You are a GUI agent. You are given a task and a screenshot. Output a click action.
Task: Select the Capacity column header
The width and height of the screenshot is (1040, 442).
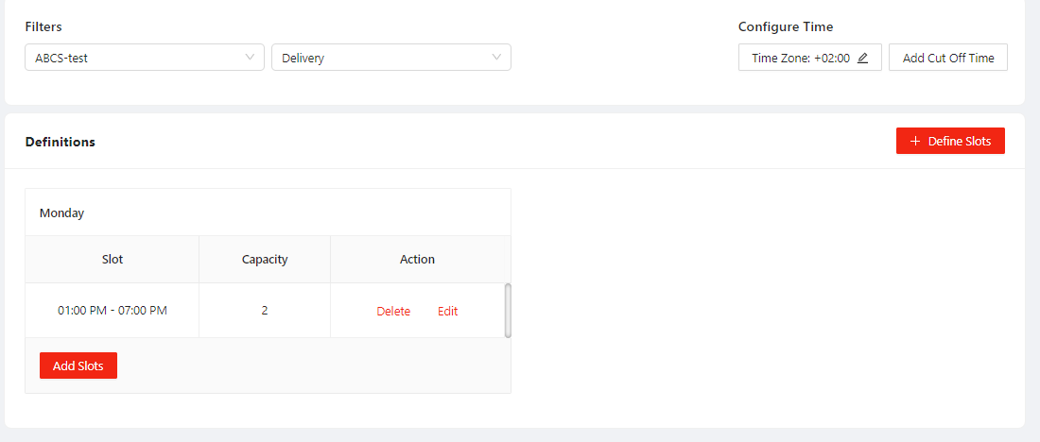coord(265,259)
